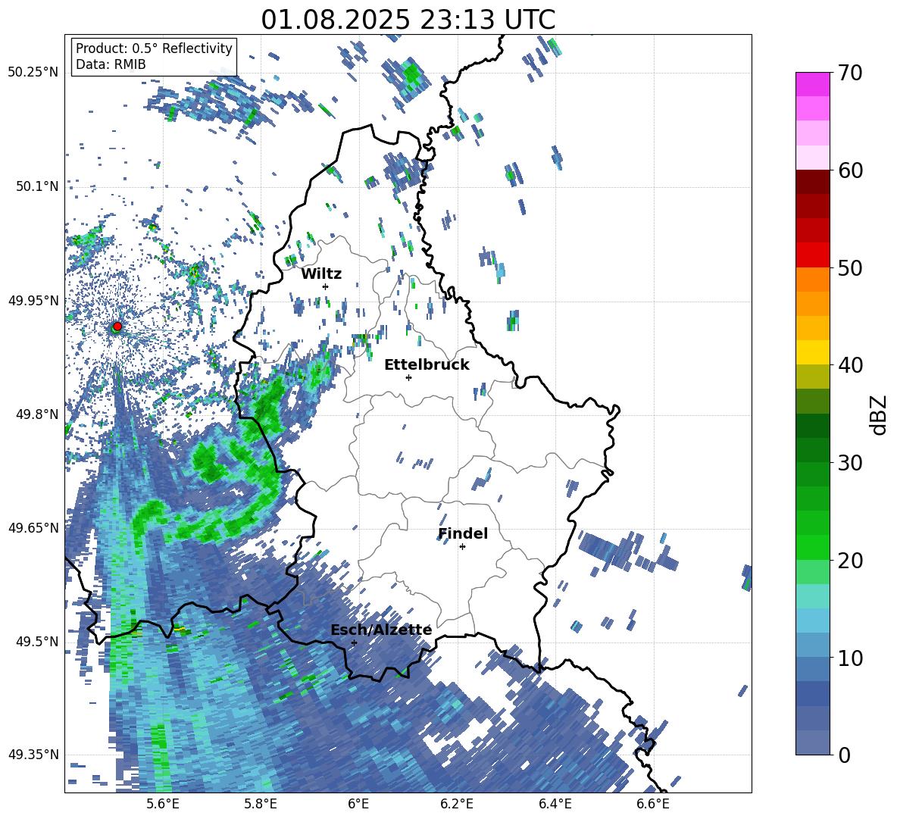Viewport: 897px width, 819px height.
Task: Click the 'Ettelbruck' city label
Action: click(x=427, y=365)
